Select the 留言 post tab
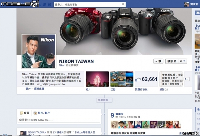Viewport: 200px width, 136px height. [x=25, y=113]
